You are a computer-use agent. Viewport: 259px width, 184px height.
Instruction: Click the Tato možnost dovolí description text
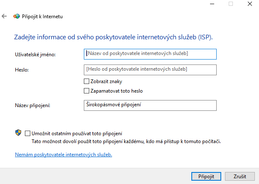(x=126, y=141)
